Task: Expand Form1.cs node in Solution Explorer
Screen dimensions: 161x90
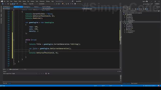Action: (x=125, y=29)
